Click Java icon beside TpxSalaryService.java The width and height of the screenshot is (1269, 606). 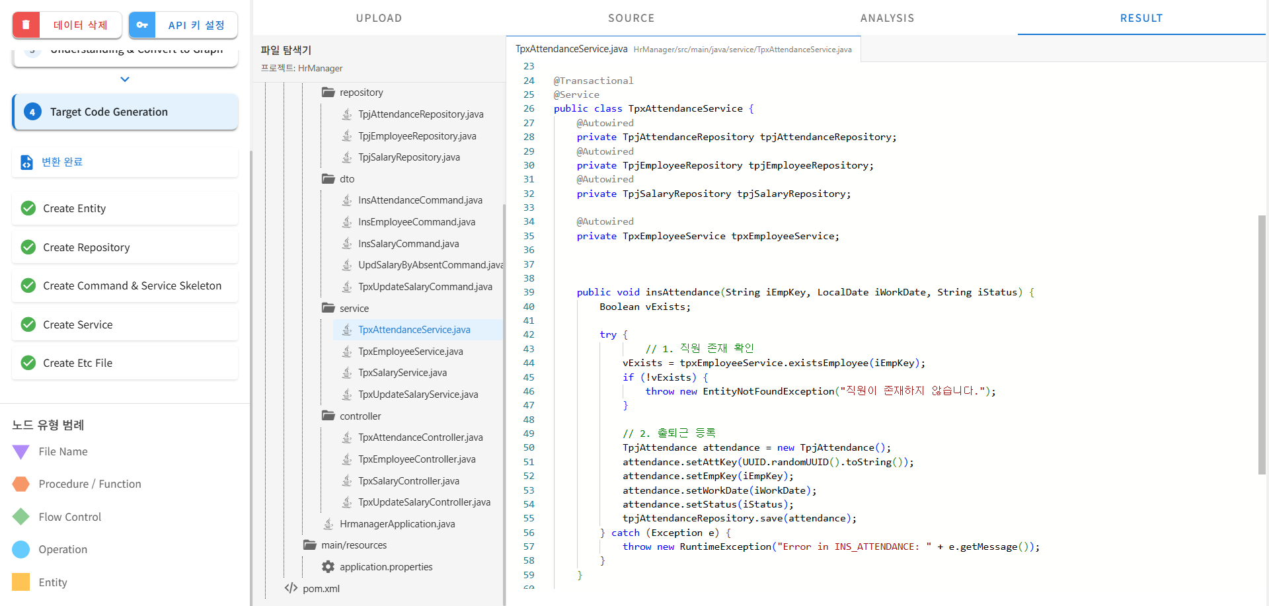[347, 373]
